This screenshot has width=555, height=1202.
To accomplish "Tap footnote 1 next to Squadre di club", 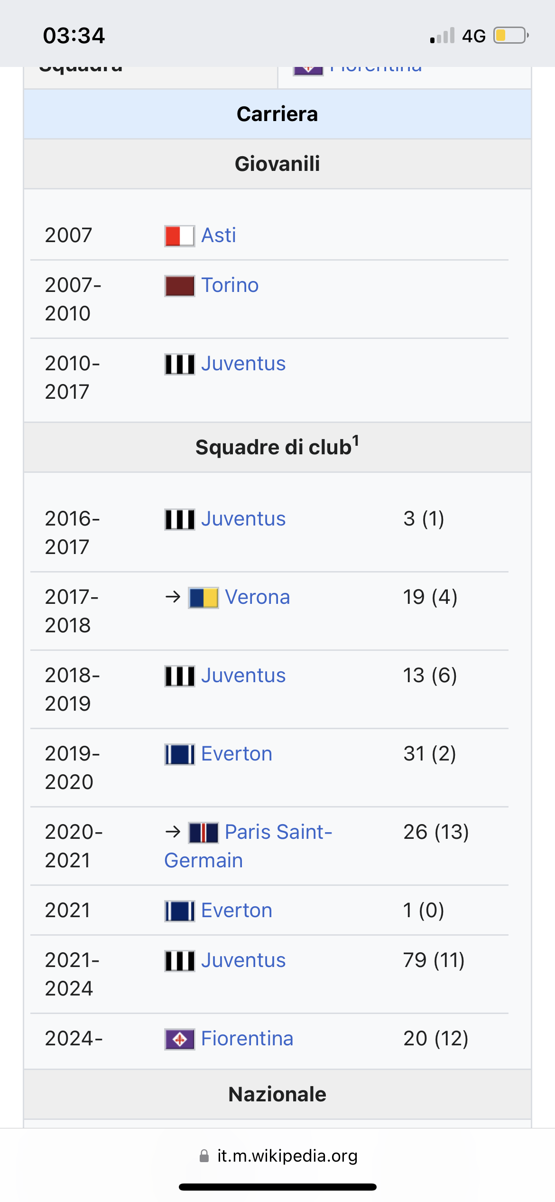I will coord(355,441).
